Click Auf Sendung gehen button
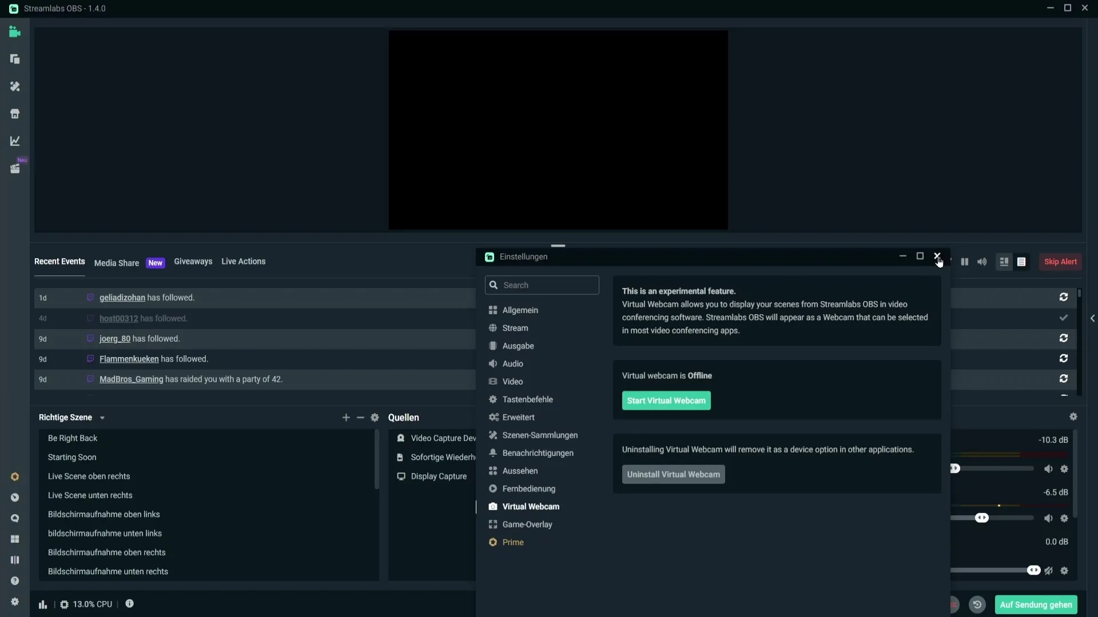The height and width of the screenshot is (617, 1098). 1036,604
